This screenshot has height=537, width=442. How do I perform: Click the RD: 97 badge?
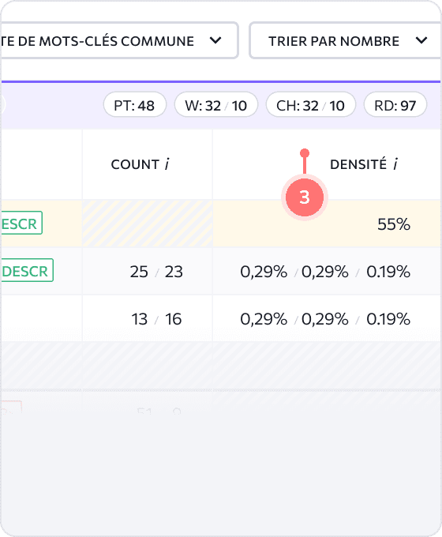coord(395,105)
